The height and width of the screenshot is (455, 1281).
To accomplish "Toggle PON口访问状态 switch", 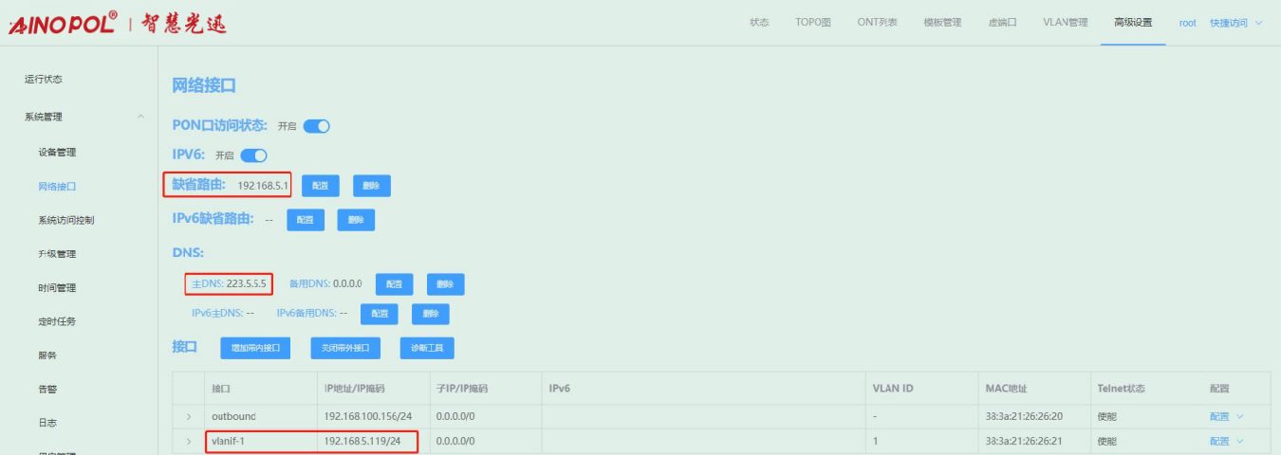I will pyautogui.click(x=316, y=126).
